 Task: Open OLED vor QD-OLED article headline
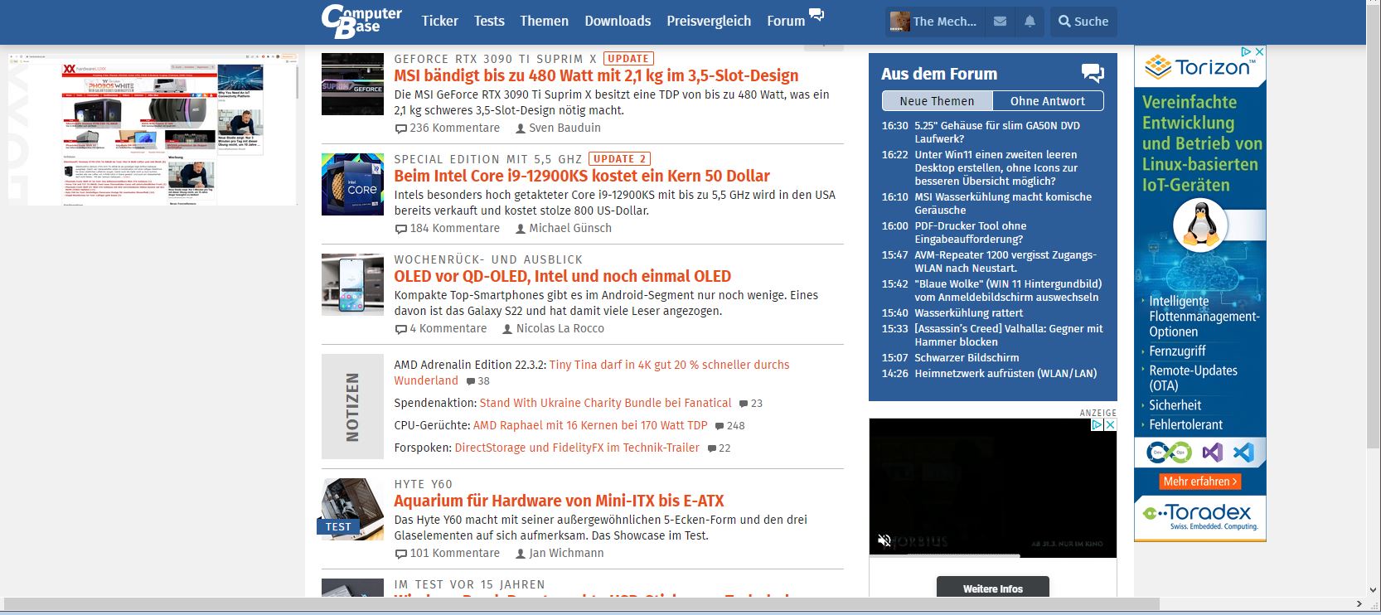pyautogui.click(x=562, y=276)
